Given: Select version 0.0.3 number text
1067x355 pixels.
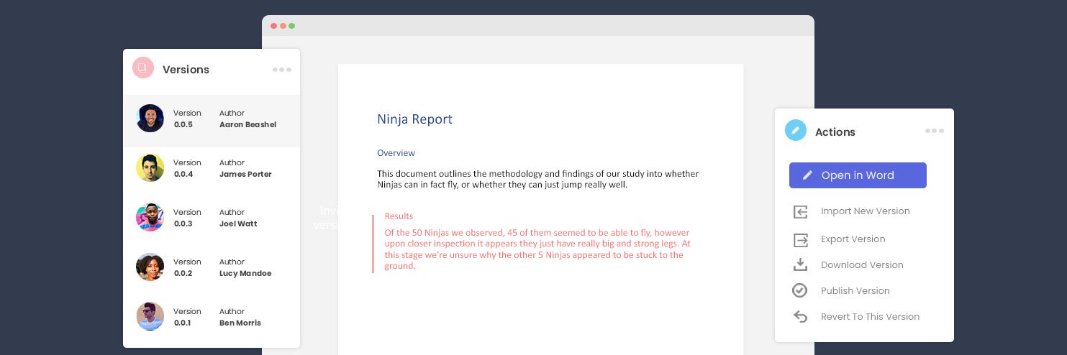Looking at the screenshot, I should (x=183, y=223).
